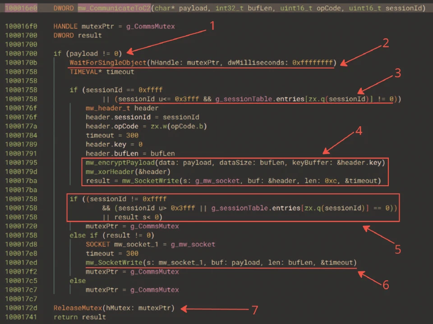Viewport: 433px width, 324px height.
Task: Click 'timeout = 300' at address 100017e8
Action: click(112, 254)
